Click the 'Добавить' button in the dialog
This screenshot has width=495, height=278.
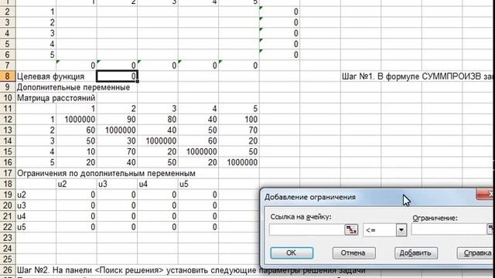416,253
